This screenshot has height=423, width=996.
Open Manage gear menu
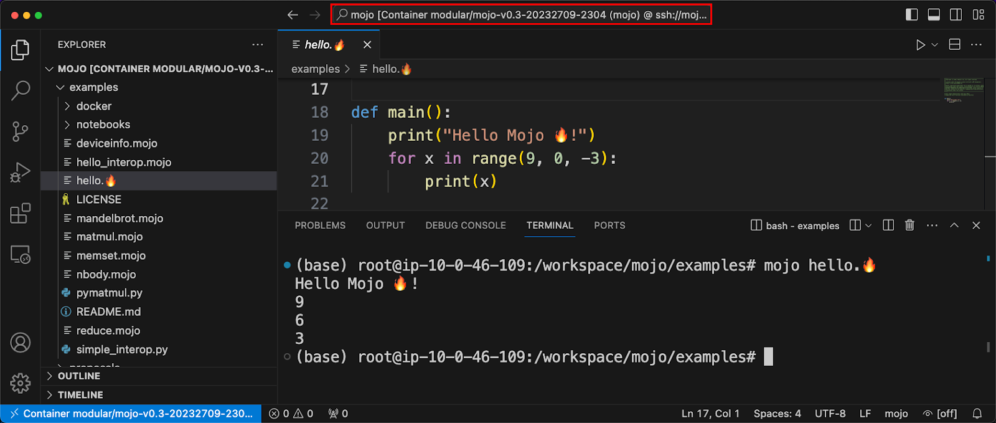[x=20, y=383]
